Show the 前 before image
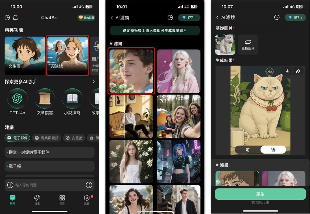This screenshot has height=214, width=310. [248, 150]
